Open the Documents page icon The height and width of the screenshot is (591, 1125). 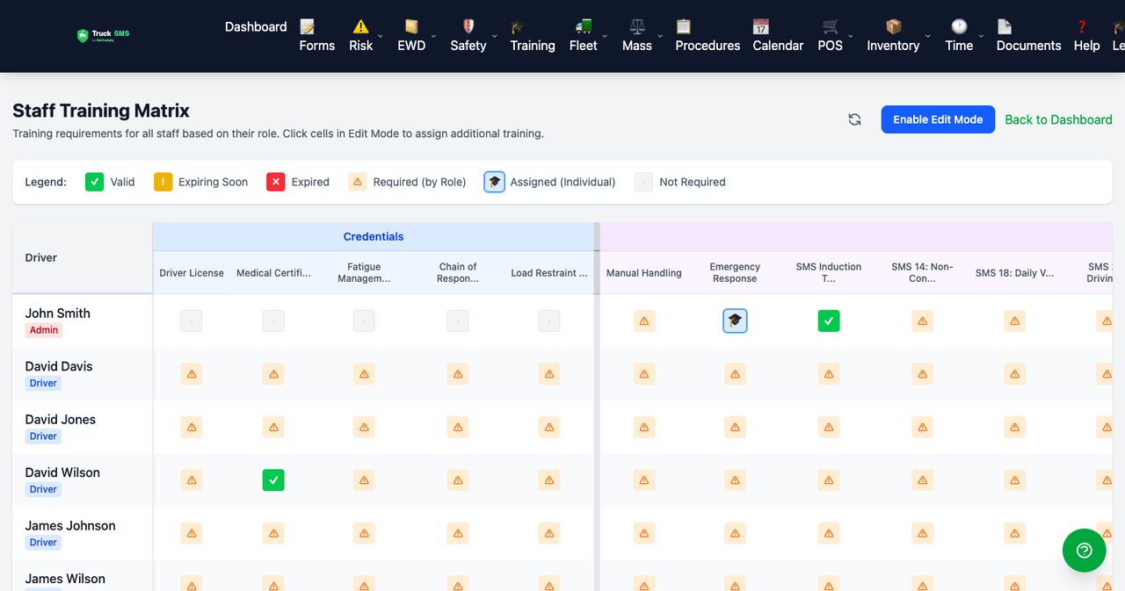coord(1005,26)
